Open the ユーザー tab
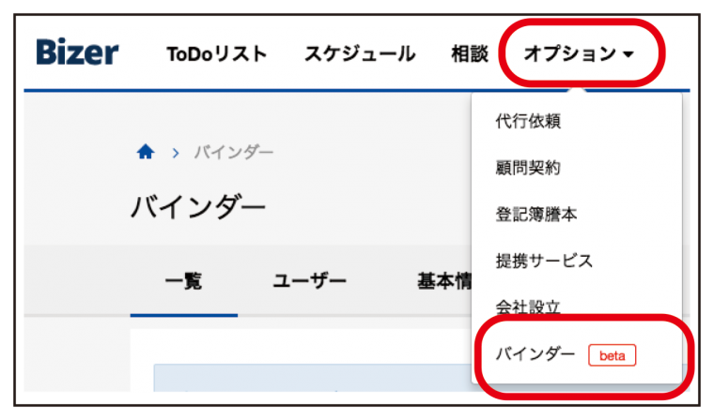Screen dimensions: 714x420 310,281
